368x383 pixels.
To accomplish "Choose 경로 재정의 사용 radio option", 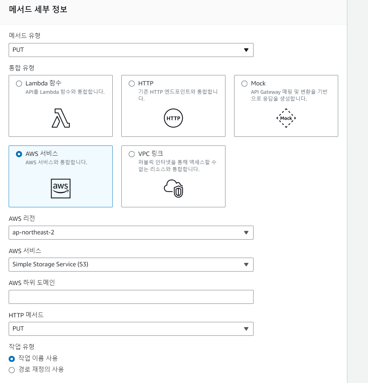I will pos(12,370).
